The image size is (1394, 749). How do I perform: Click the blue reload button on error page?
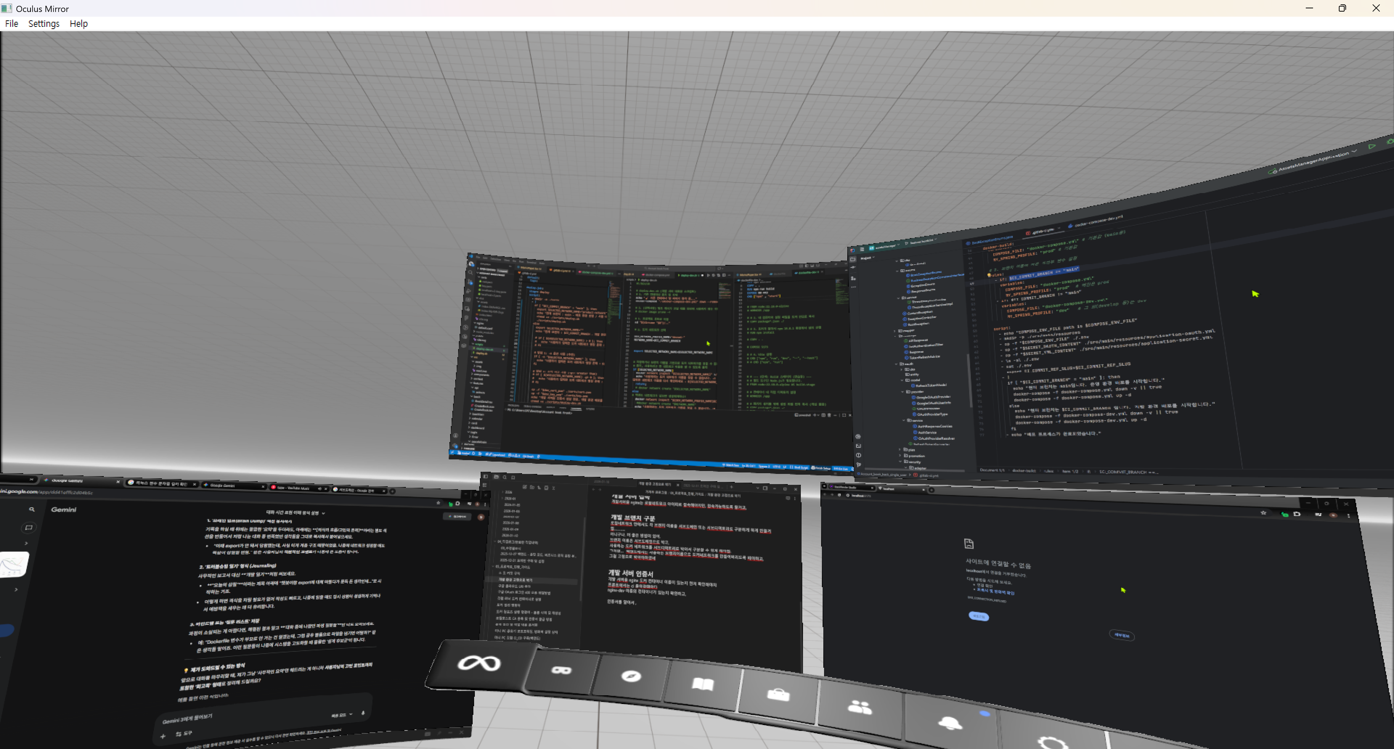978,617
